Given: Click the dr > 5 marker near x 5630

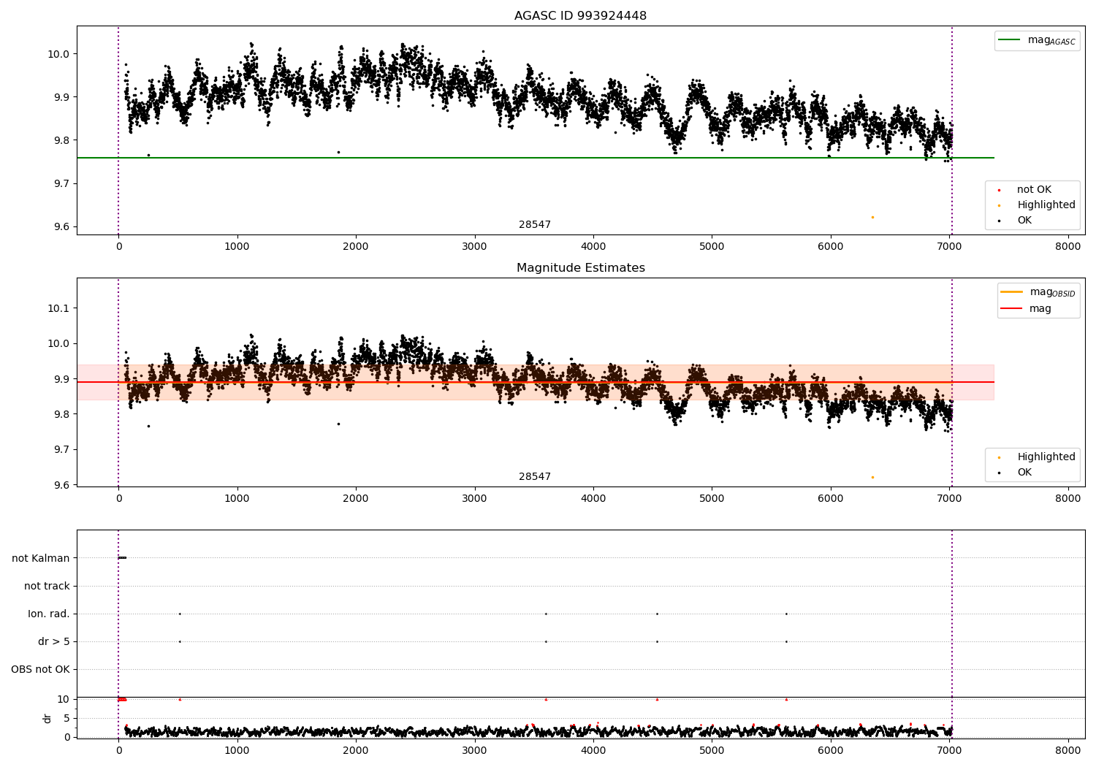Looking at the screenshot, I should (x=786, y=641).
